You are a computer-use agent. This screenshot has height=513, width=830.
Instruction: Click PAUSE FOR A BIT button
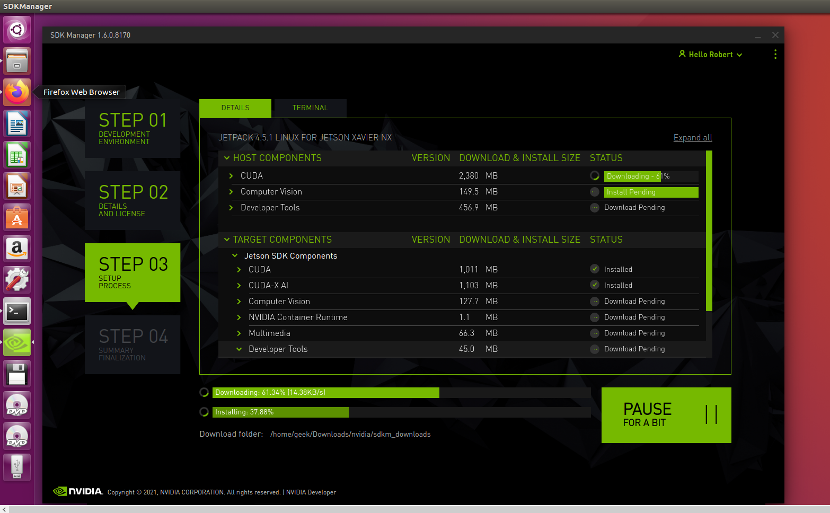click(x=666, y=415)
